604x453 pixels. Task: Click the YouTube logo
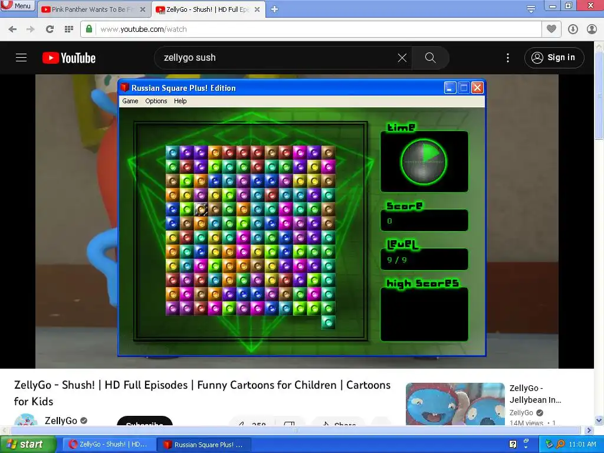pos(69,58)
